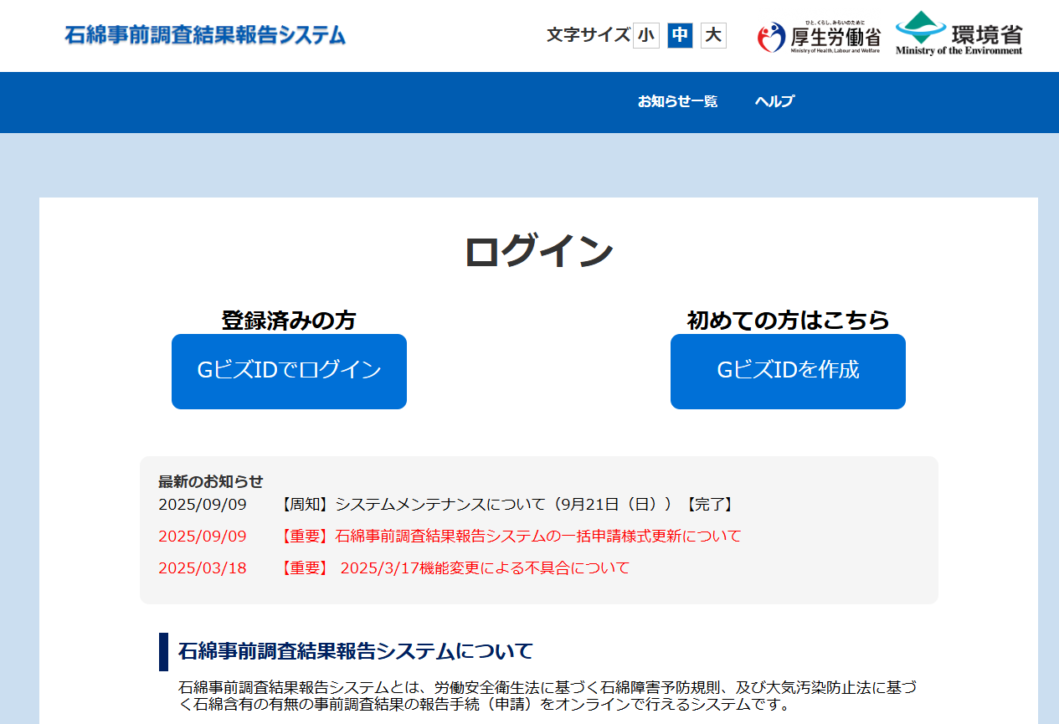
Task: Open the システムメンテナンス 9月21日 notice
Action: (507, 504)
